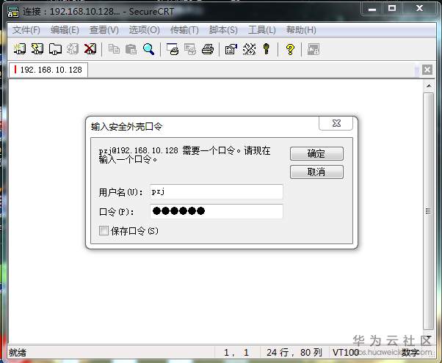Viewport: 442px width, 363px height.
Task: Click the 就绪 status bar text
Action: click(18, 353)
